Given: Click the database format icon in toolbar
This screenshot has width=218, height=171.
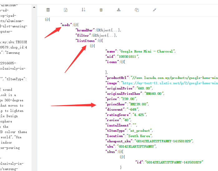Looking at the screenshot, I should [x=48, y=10].
